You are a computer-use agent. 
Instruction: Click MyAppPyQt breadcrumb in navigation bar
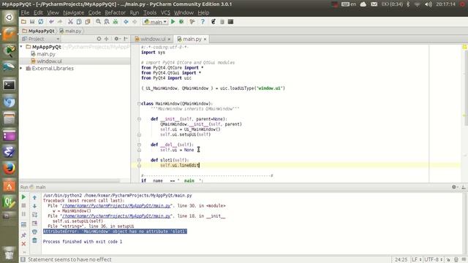tap(38, 31)
